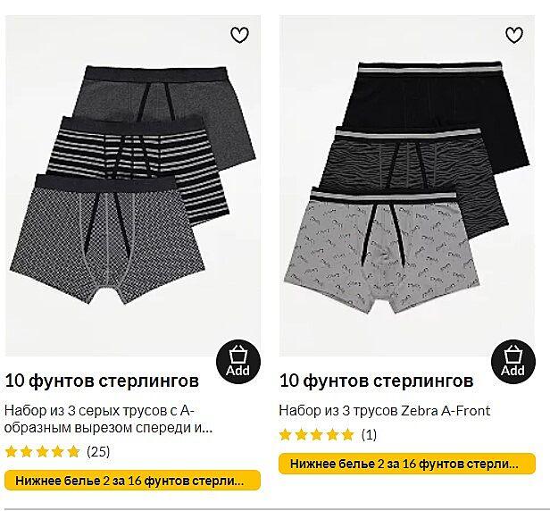Open the Zebra trunks product image

tap(407, 186)
